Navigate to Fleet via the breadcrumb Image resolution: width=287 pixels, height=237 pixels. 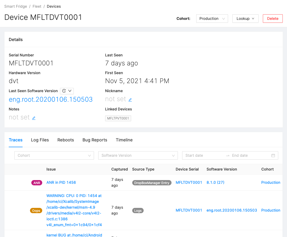(x=37, y=6)
